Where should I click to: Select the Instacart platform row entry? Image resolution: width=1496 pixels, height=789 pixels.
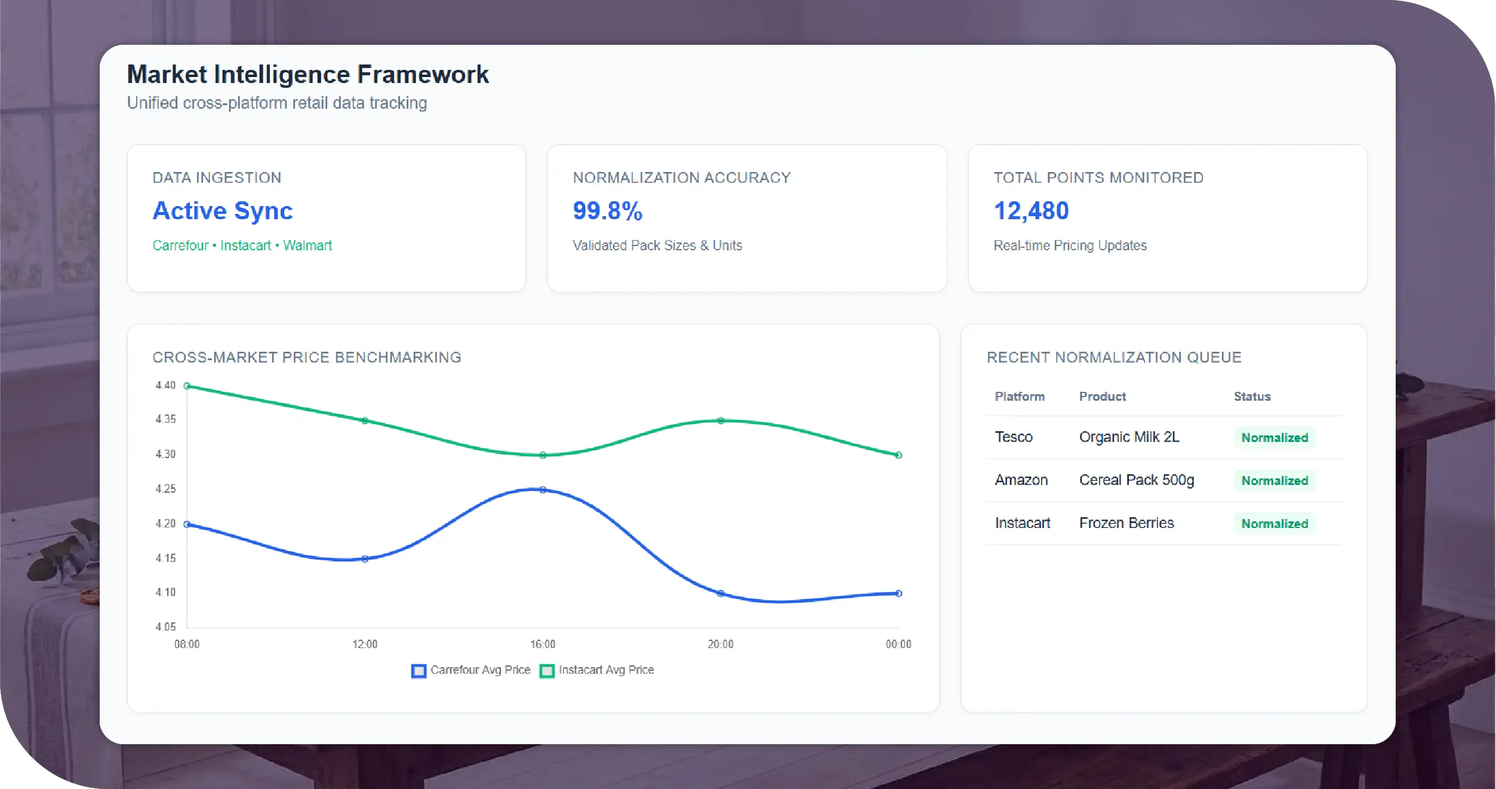pos(1023,523)
